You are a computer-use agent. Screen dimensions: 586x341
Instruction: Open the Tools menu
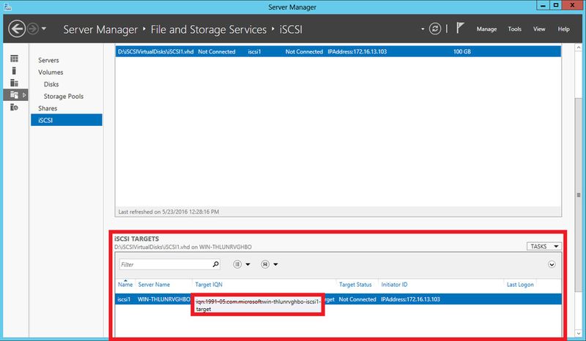click(515, 29)
